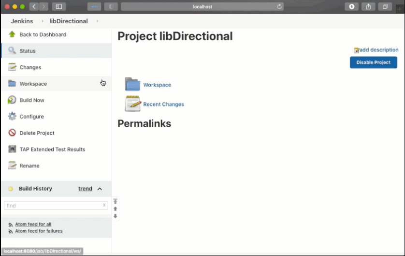
Task: Click the Recent Changes notepad icon
Action: pos(132,104)
